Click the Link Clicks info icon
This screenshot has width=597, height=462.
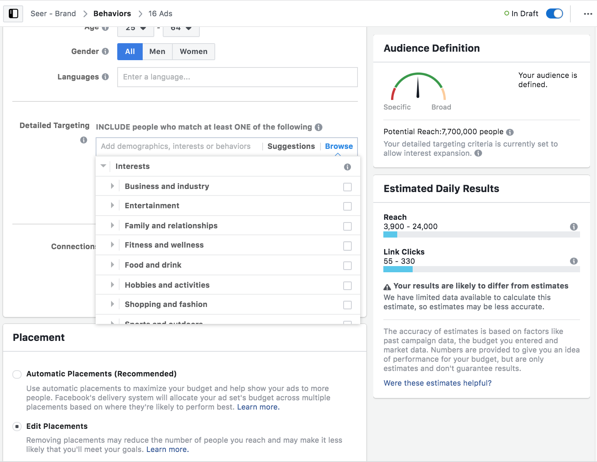574,261
